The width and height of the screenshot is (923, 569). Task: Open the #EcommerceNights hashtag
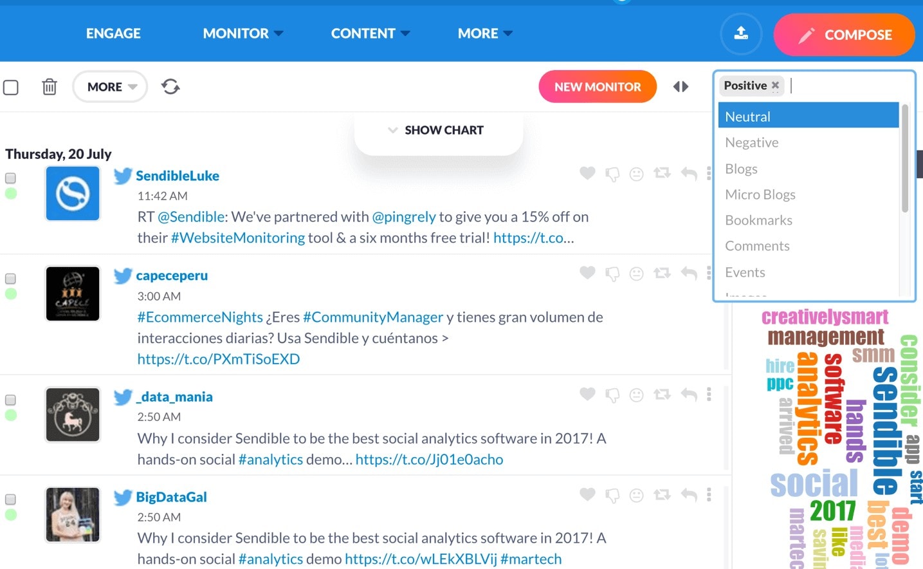pos(200,317)
